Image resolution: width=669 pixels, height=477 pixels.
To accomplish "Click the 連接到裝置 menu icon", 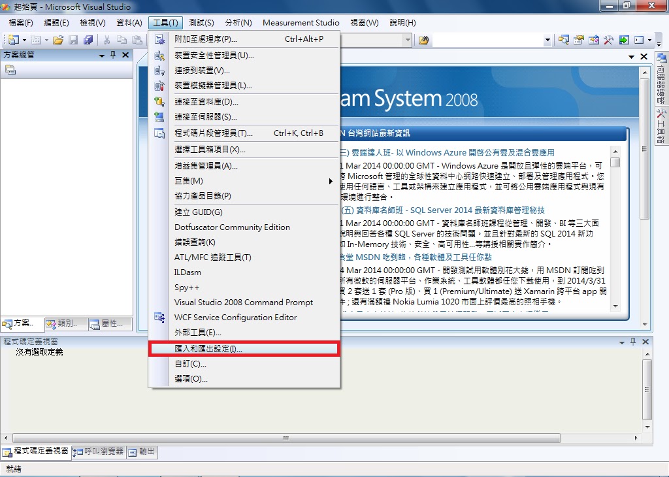I will (159, 71).
